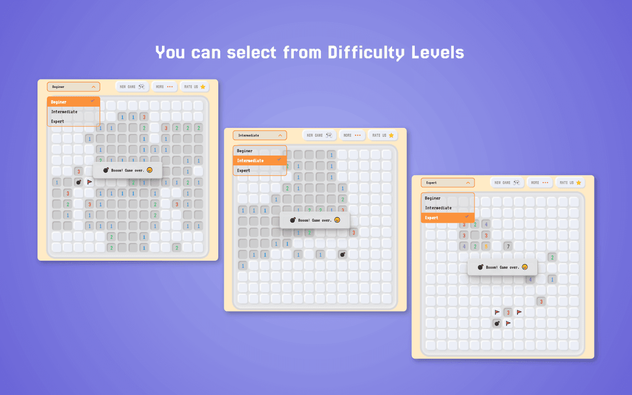Click flag beside the bomb in Expert board
Screen dimensions: 632x395
(x=508, y=323)
